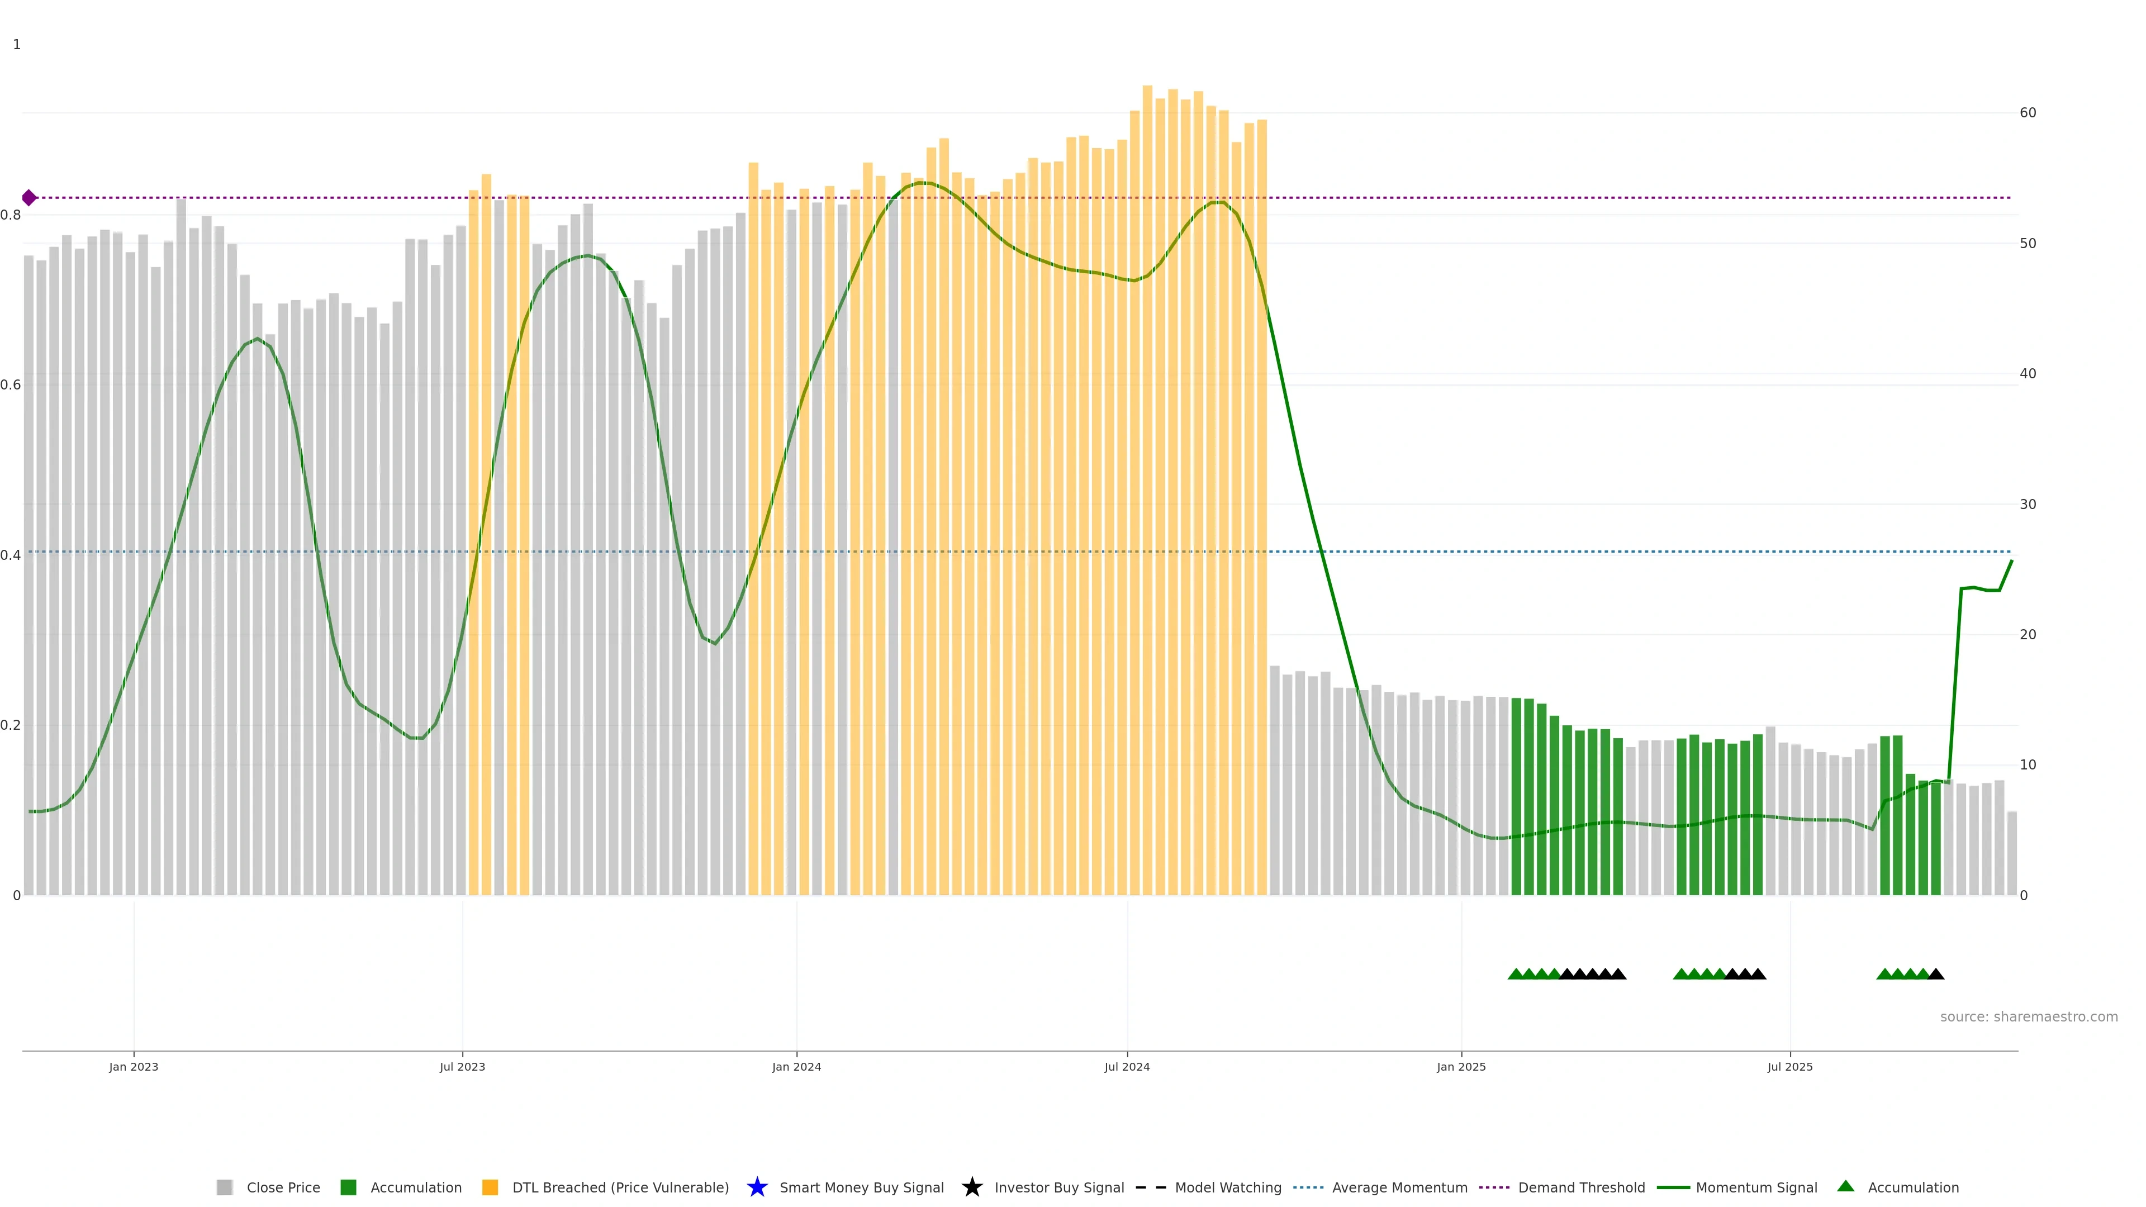Click the gray Close Price legend swatch

[x=224, y=1187]
